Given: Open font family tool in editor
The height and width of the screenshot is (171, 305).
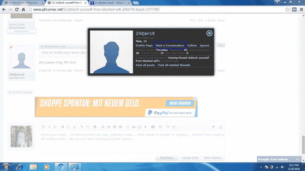Looking at the screenshot, I should click(74, 127).
